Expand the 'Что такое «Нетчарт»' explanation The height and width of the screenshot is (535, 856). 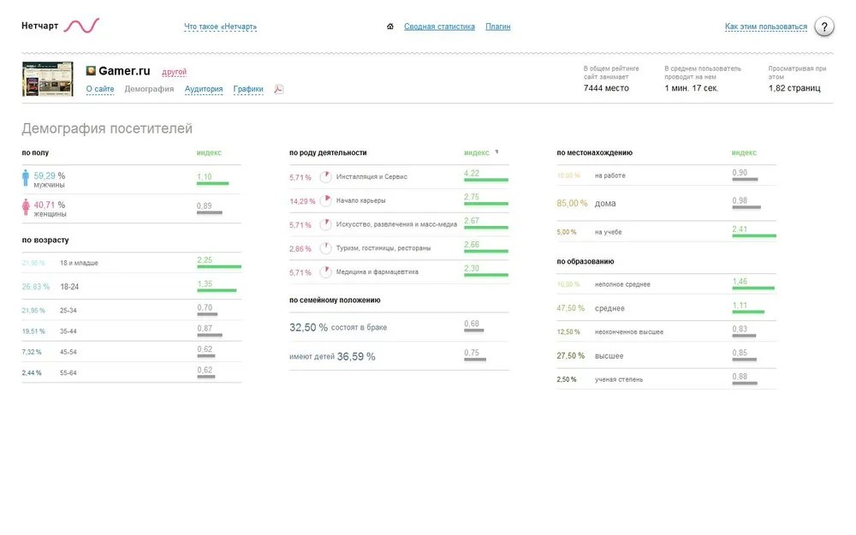point(220,27)
